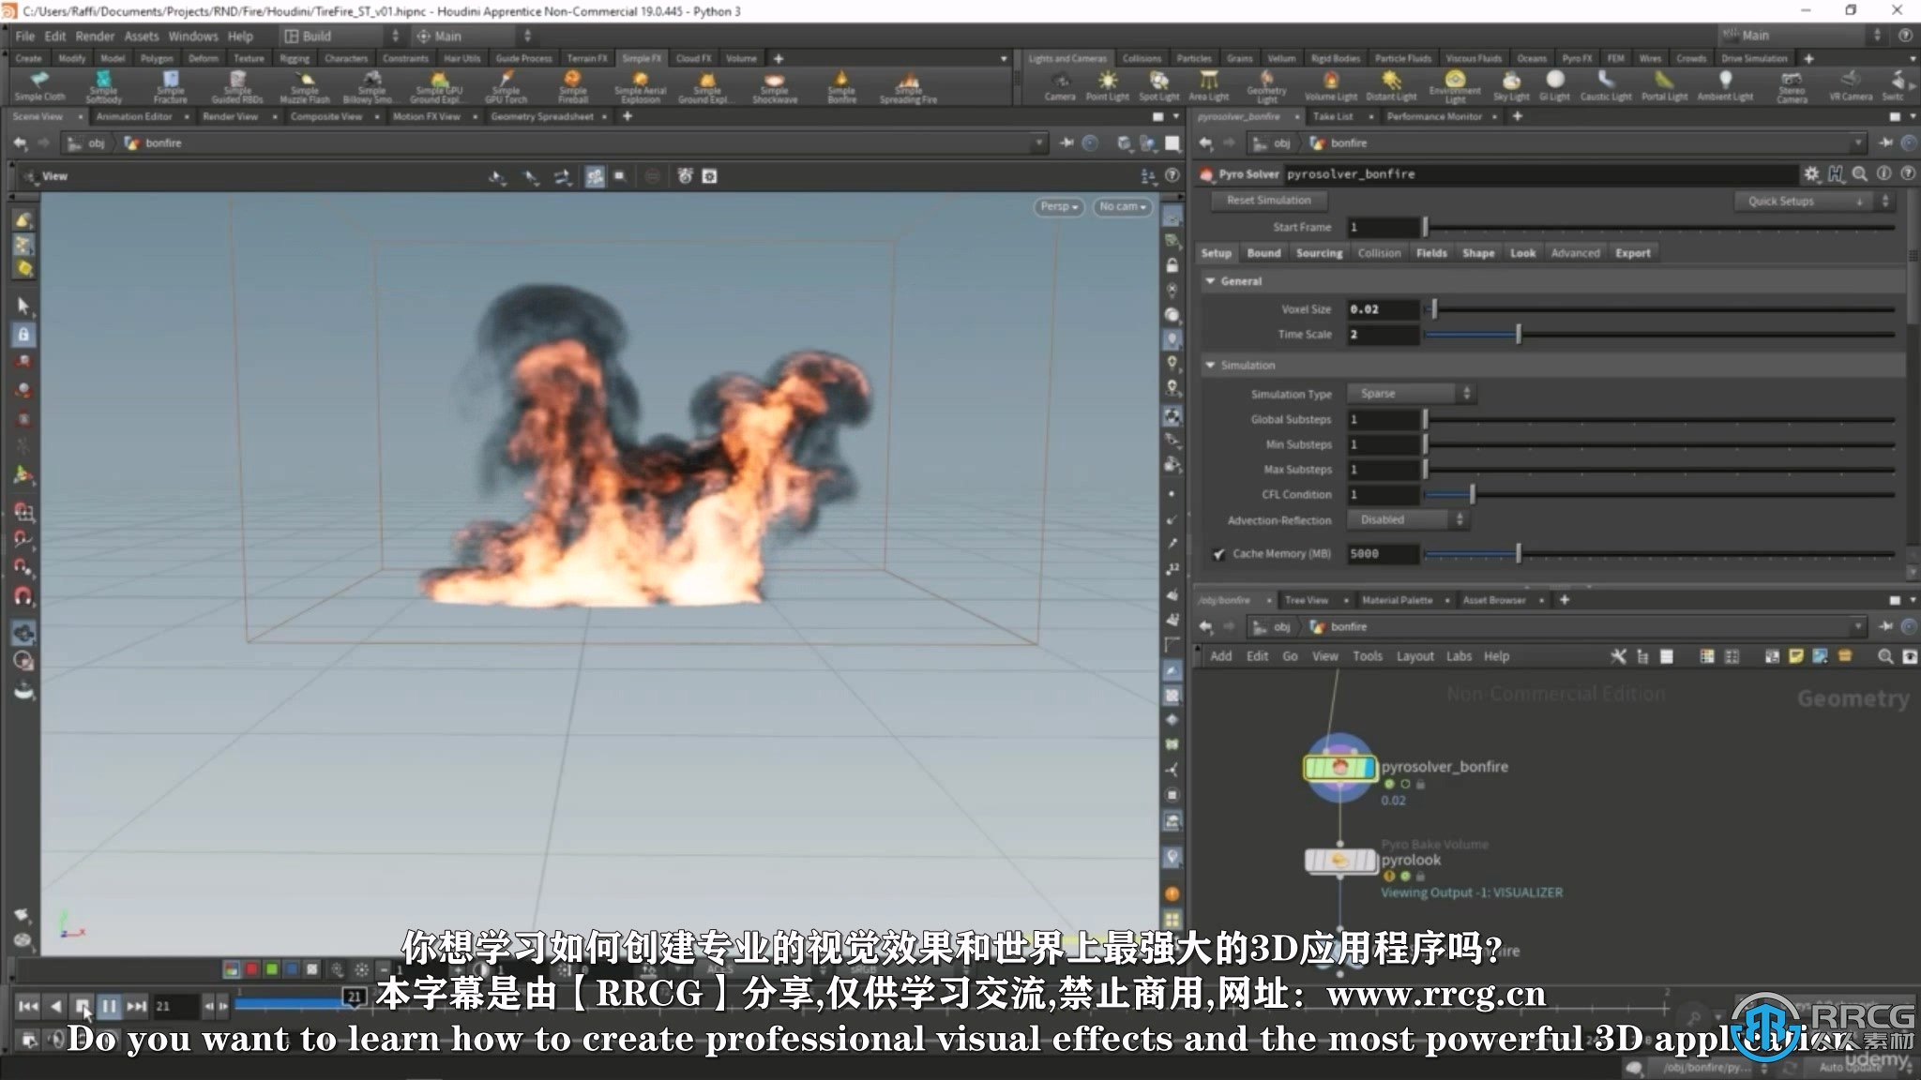Open the Persp viewport dropdown
Image resolution: width=1921 pixels, height=1080 pixels.
point(1059,206)
